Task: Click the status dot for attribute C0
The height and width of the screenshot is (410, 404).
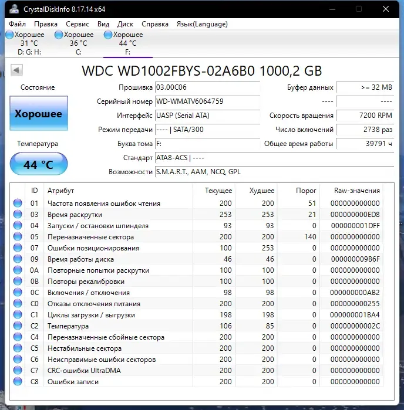Action: click(18, 304)
